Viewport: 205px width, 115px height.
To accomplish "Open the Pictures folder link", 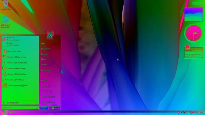I will pyautogui.click(x=44, y=54).
